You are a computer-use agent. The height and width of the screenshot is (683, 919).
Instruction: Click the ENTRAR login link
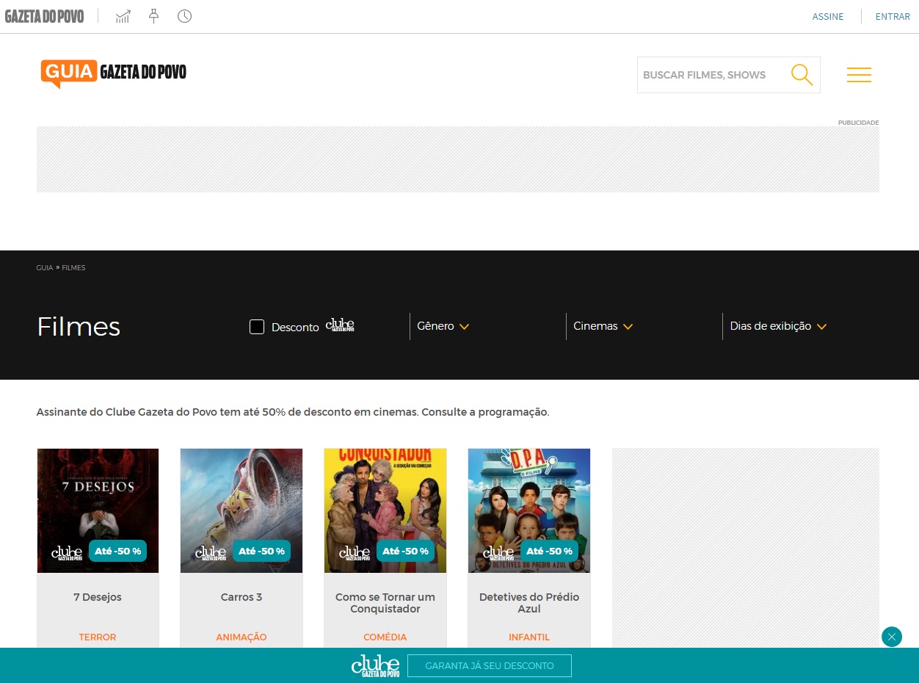coord(893,17)
